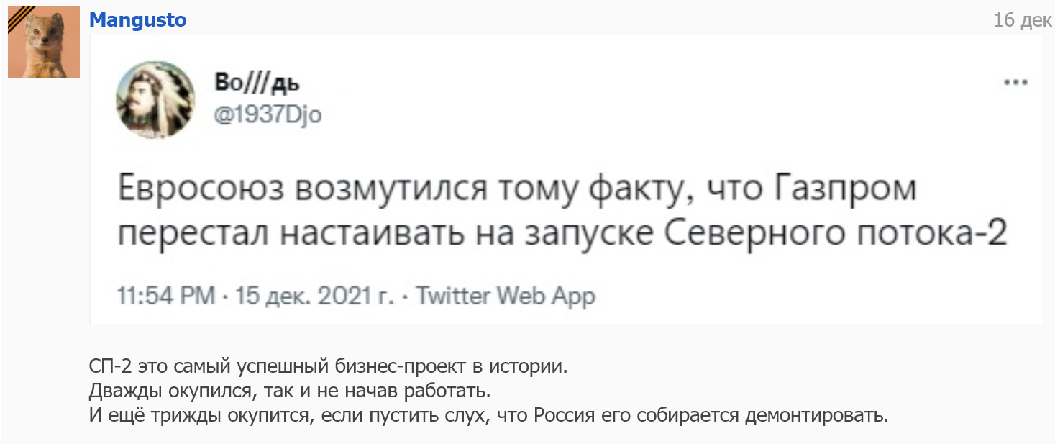1055x444 pixels.
Task: Click the tweet author's headdress avatar
Action: click(x=155, y=99)
